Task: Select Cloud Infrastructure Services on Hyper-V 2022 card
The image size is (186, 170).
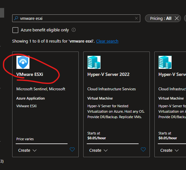Action: 111,89
